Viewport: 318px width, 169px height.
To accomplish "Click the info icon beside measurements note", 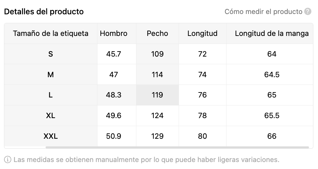I will [8, 160].
